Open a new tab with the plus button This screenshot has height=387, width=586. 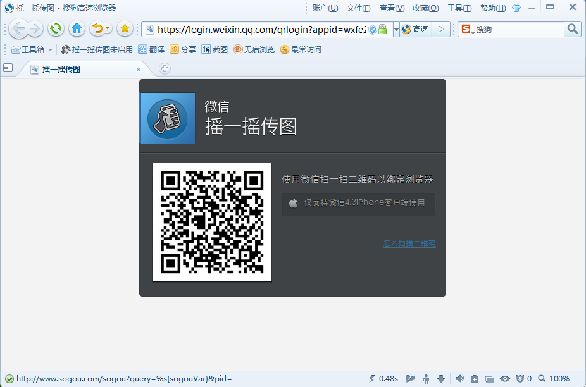165,69
